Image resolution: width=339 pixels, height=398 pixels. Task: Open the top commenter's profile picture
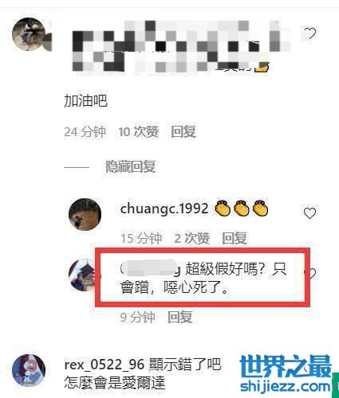pos(29,34)
